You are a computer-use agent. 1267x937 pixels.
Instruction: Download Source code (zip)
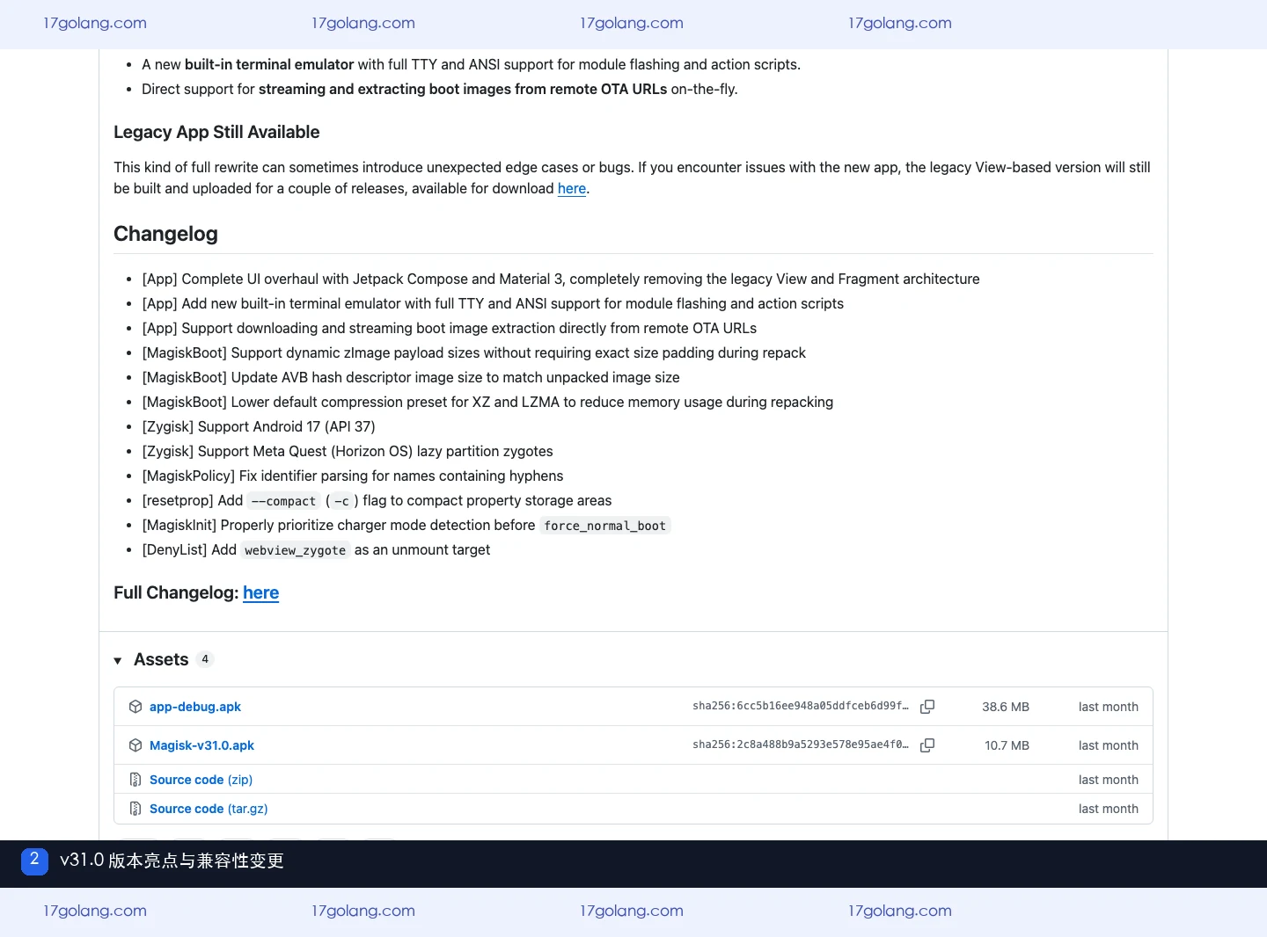pyautogui.click(x=201, y=780)
